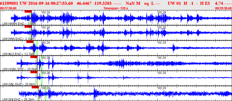Click the 00:28 time tick on SNI trace
The width and height of the screenshot is (232, 101).
[x=46, y=88]
